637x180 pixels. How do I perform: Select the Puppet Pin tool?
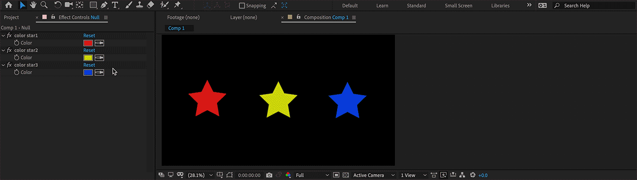tap(177, 5)
